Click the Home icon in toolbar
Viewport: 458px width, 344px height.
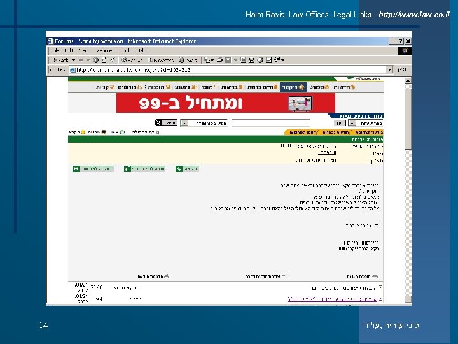(x=113, y=61)
